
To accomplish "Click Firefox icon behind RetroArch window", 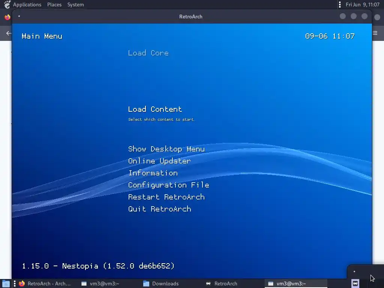I will (7, 17).
